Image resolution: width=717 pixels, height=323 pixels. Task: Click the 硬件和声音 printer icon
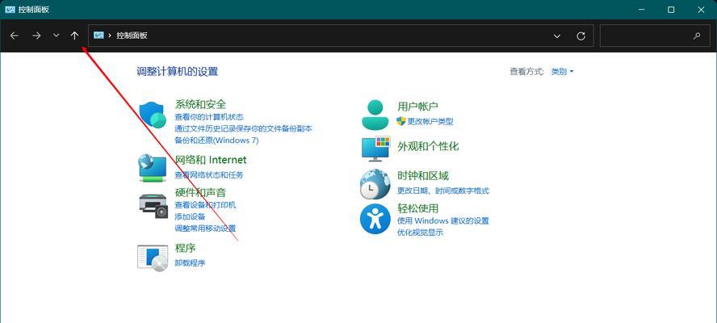pos(153,206)
